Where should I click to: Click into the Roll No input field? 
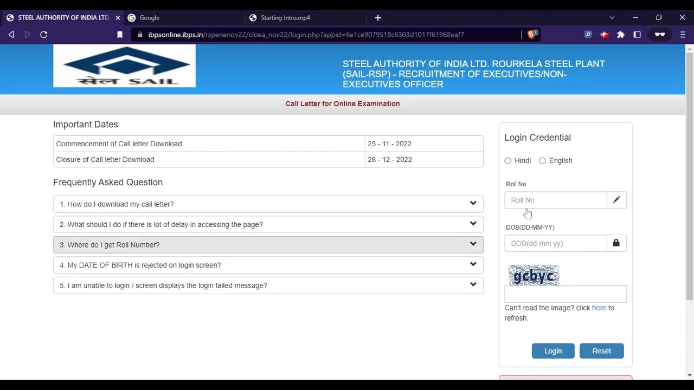556,200
